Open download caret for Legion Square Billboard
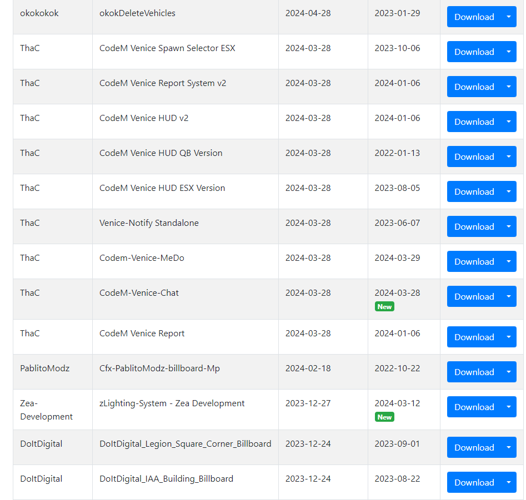Image resolution: width=526 pixels, height=500 pixels. click(x=509, y=447)
